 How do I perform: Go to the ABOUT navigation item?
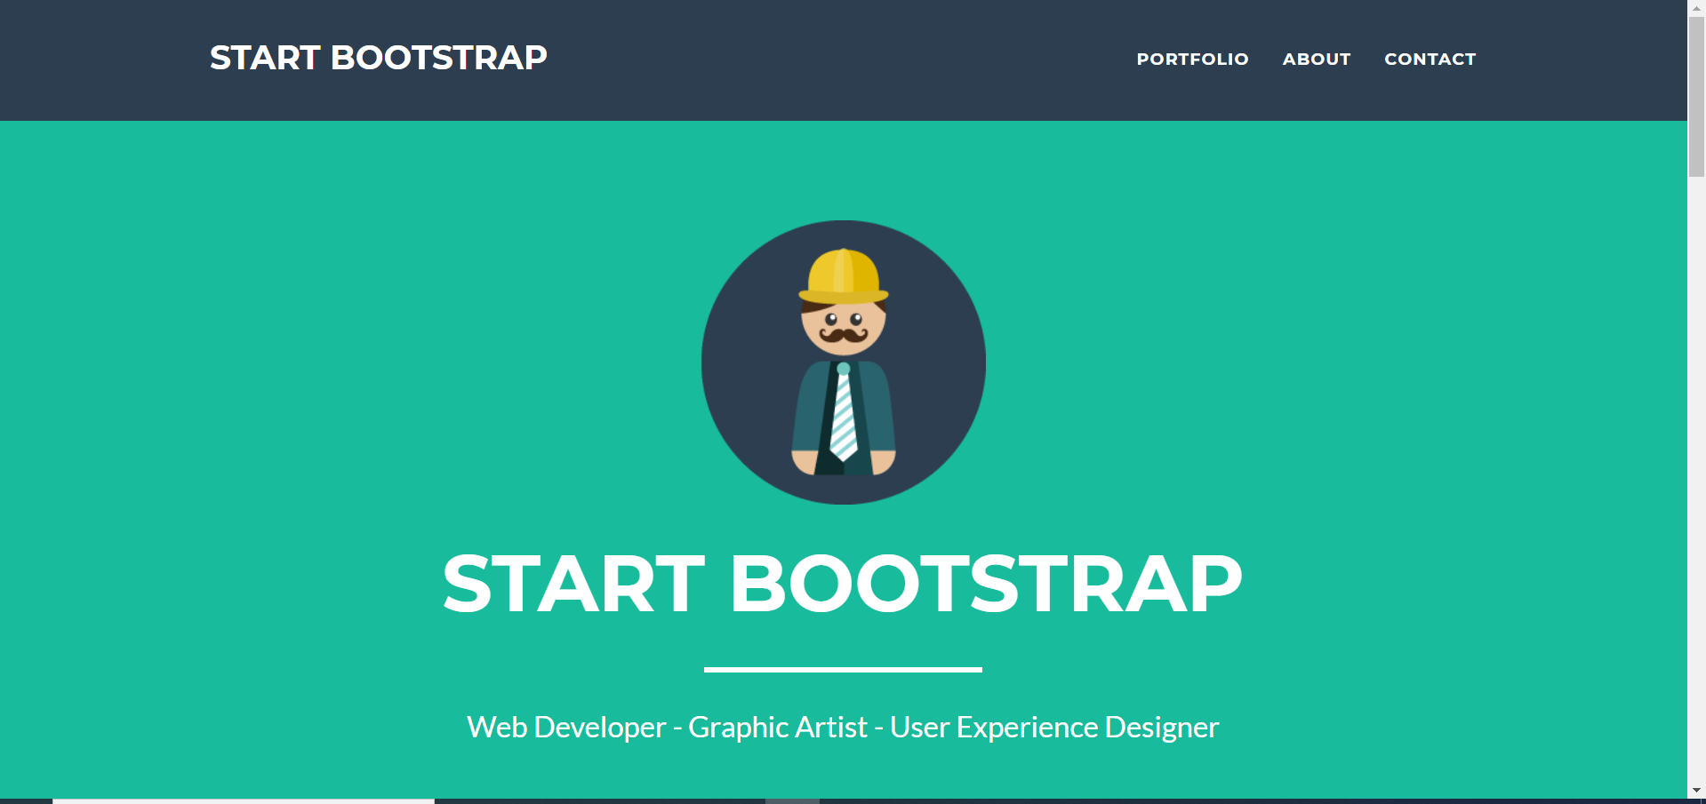click(x=1316, y=60)
